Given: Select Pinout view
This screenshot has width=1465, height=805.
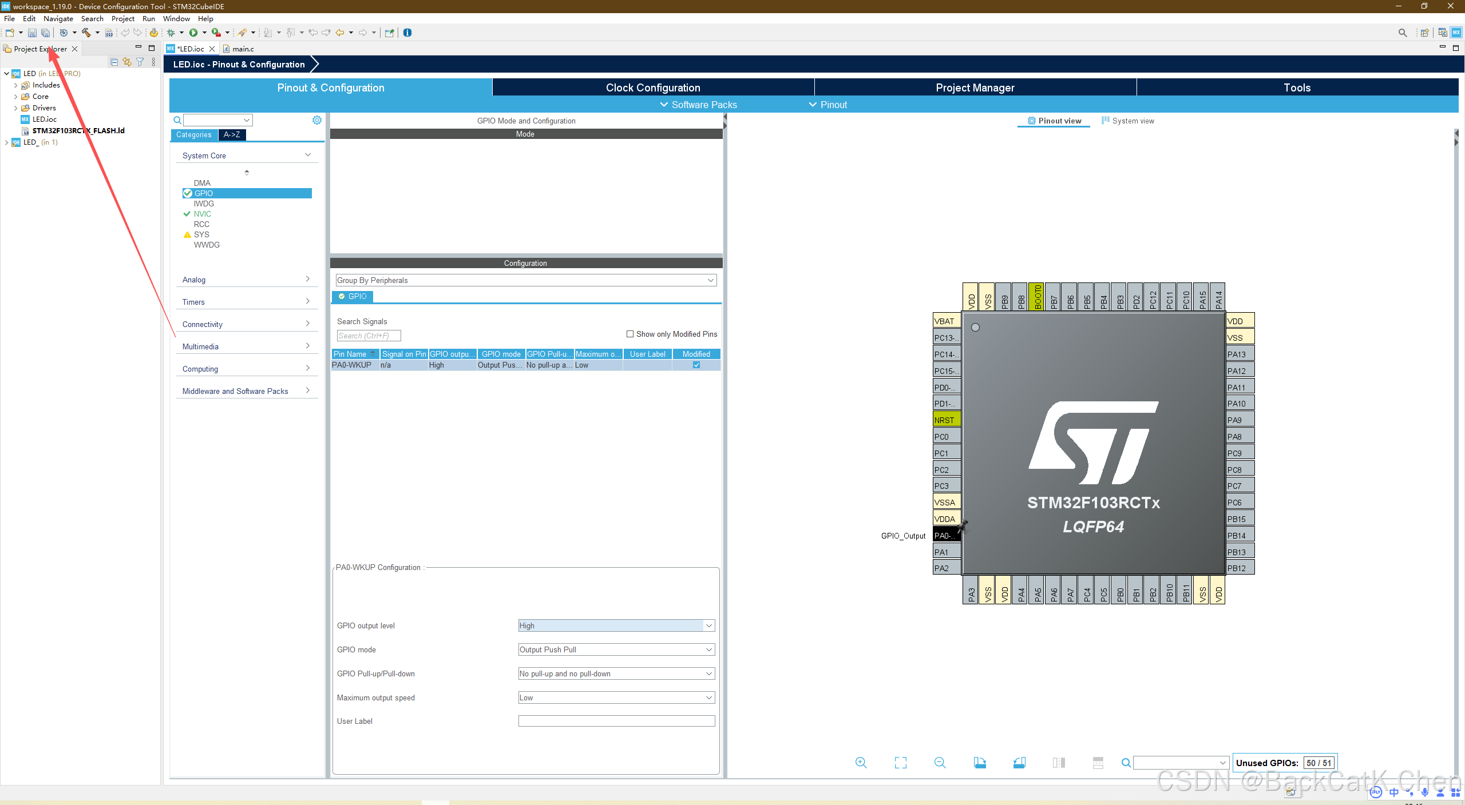Looking at the screenshot, I should pyautogui.click(x=1054, y=121).
